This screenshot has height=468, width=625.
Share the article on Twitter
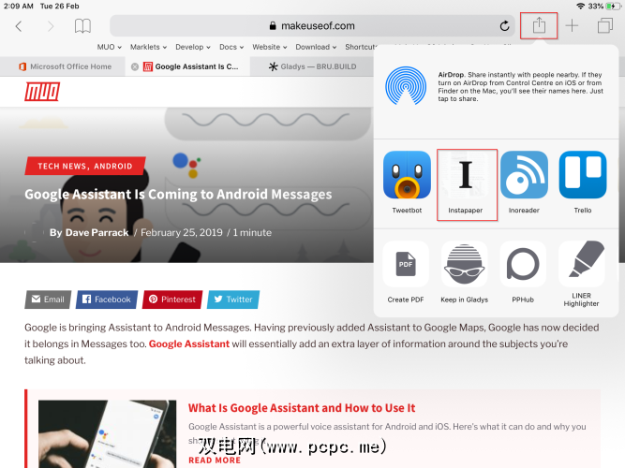[x=233, y=300]
